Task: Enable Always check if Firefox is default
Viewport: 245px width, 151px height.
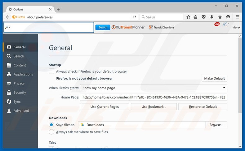Action: (51, 71)
